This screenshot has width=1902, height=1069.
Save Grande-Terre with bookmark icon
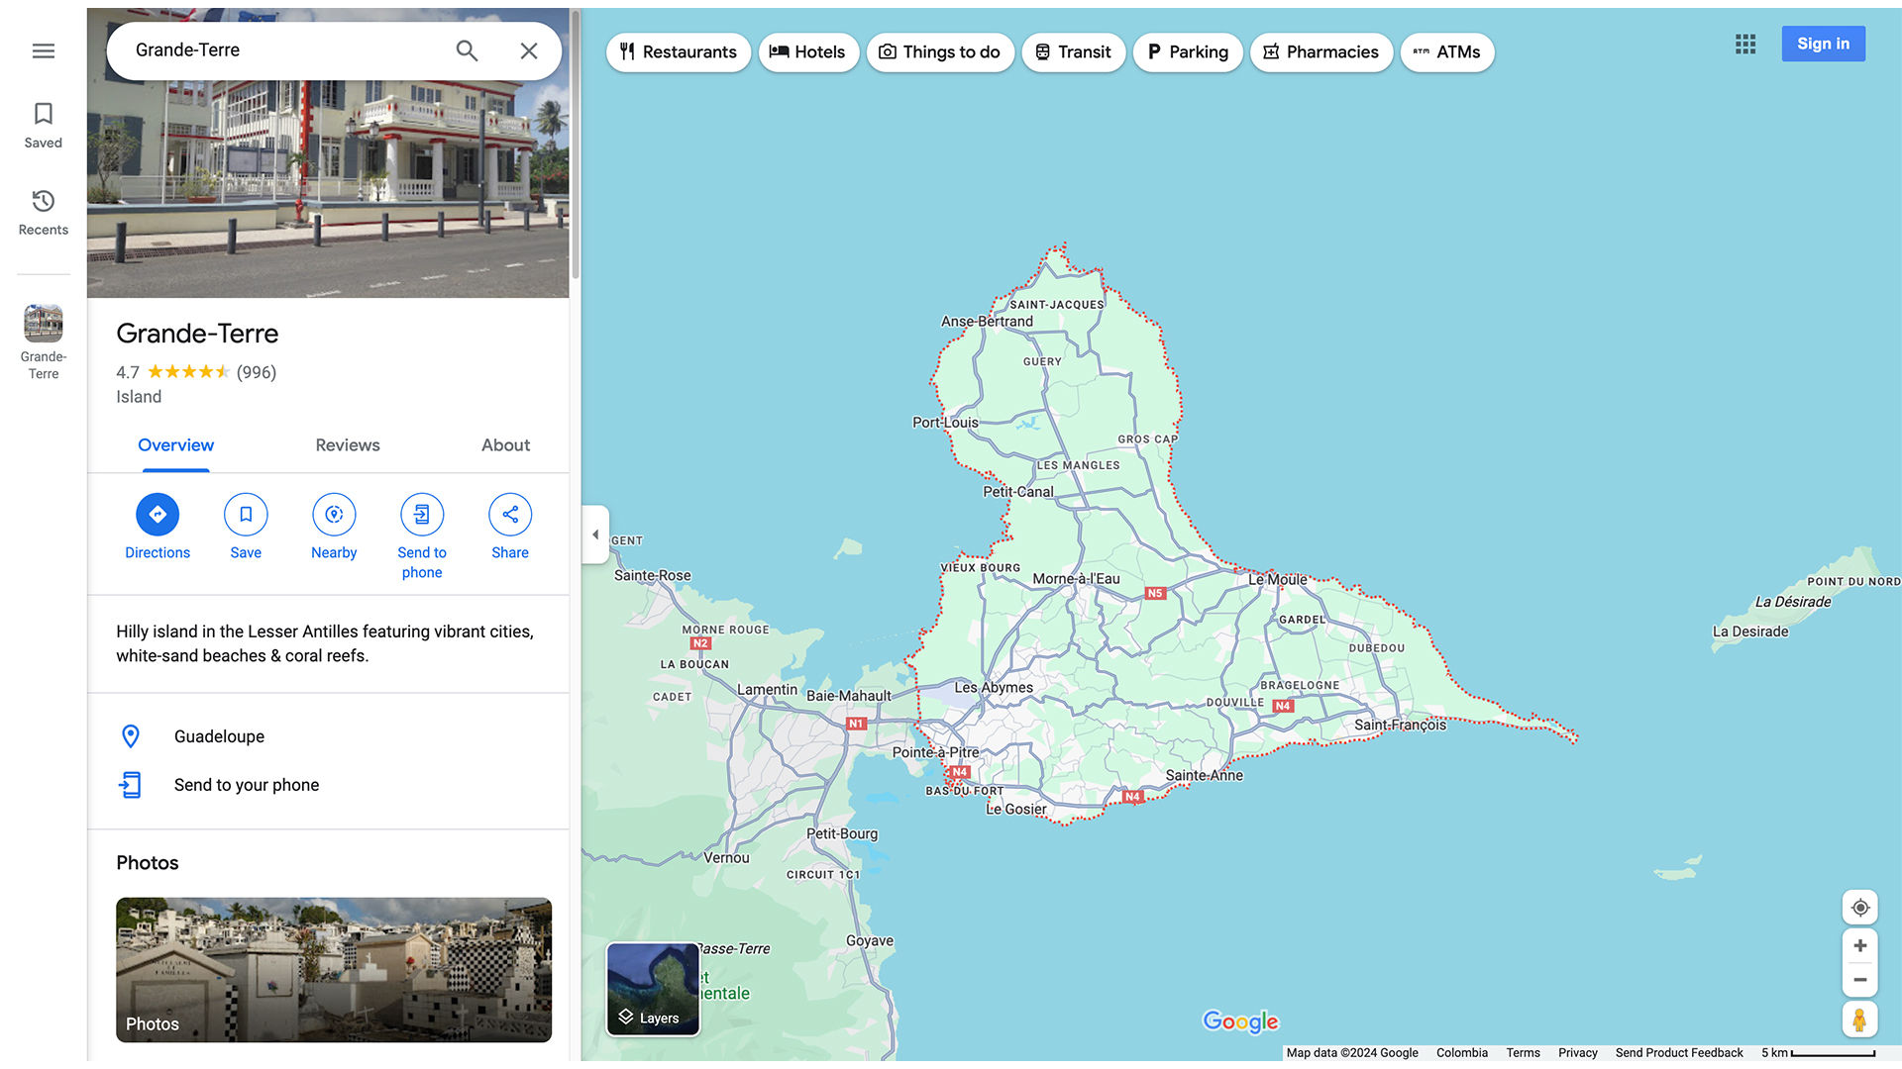pos(246,515)
